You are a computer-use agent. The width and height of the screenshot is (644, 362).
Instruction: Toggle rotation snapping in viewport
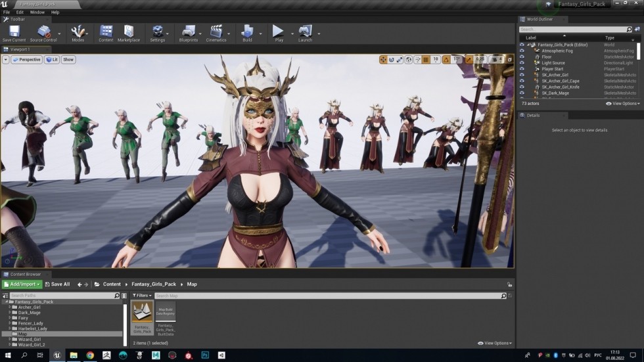[446, 60]
